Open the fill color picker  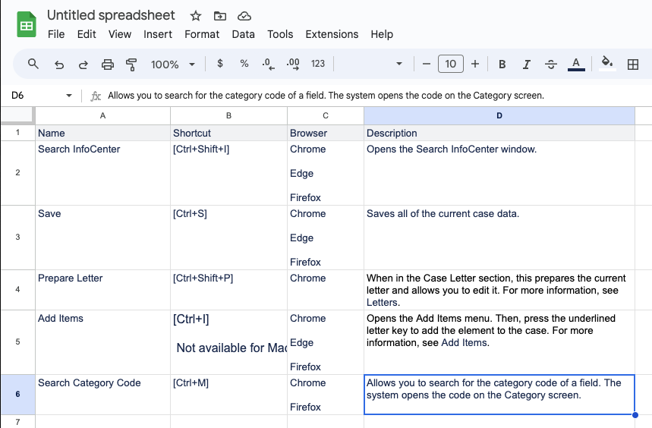[606, 65]
